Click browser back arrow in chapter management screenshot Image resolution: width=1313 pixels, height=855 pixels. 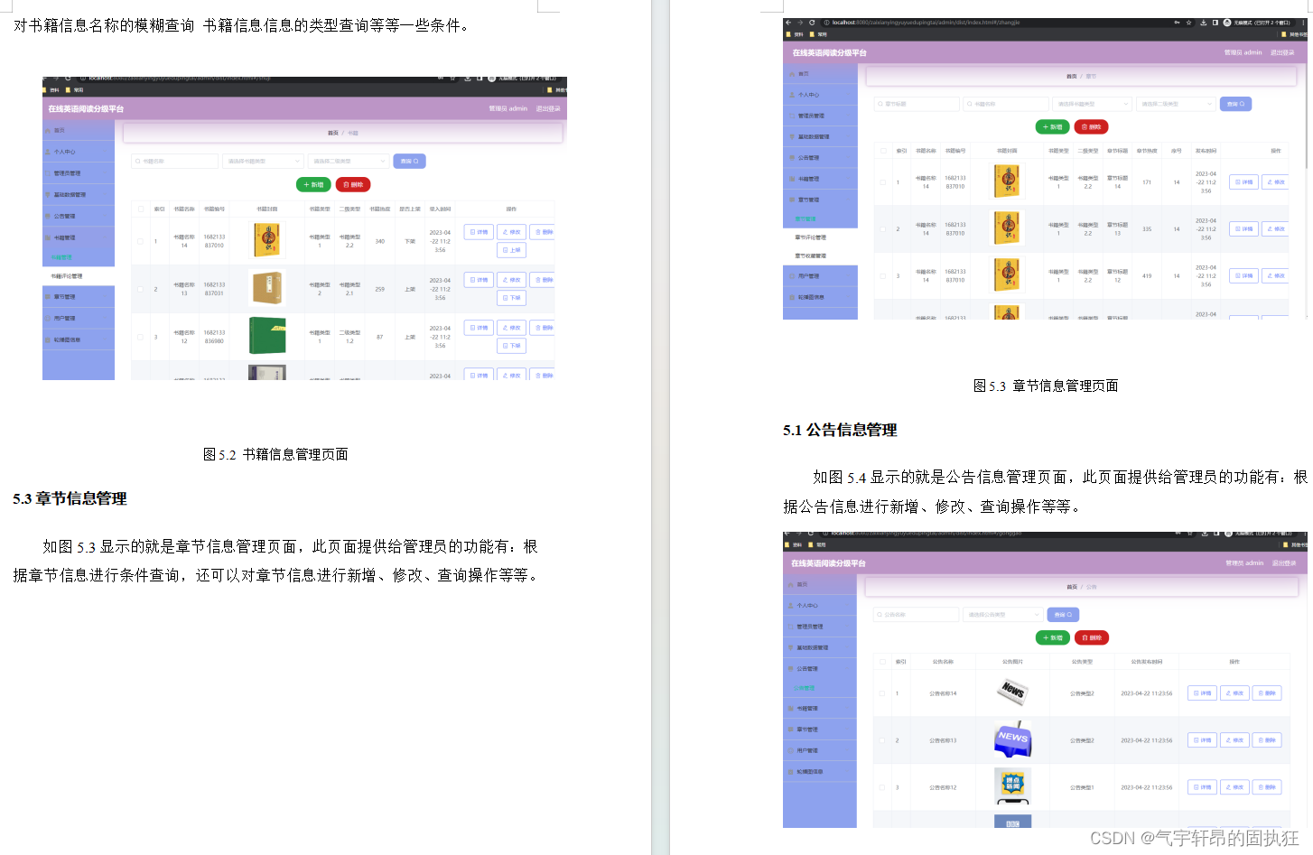pyautogui.click(x=787, y=23)
